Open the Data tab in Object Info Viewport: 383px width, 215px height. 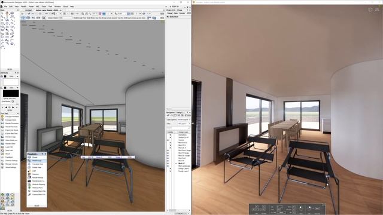[x=175, y=13]
